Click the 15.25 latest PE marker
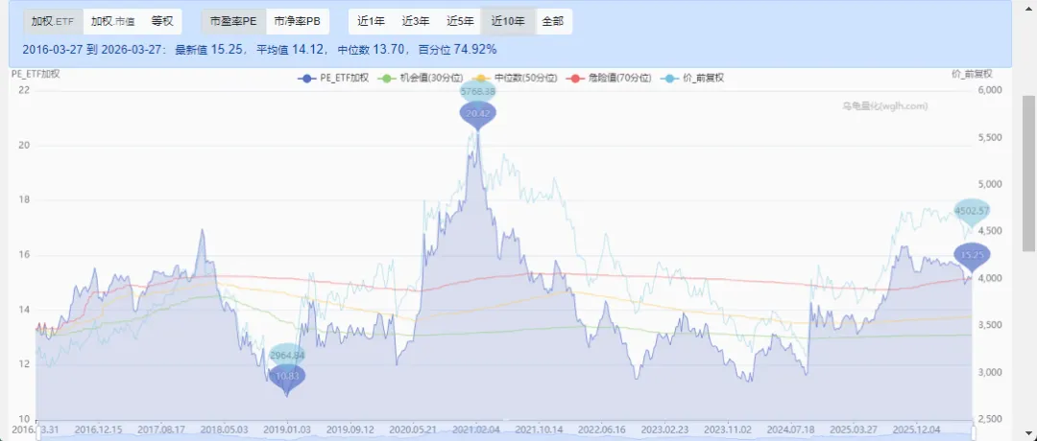Viewport: 1037px width, 441px height. point(972,255)
